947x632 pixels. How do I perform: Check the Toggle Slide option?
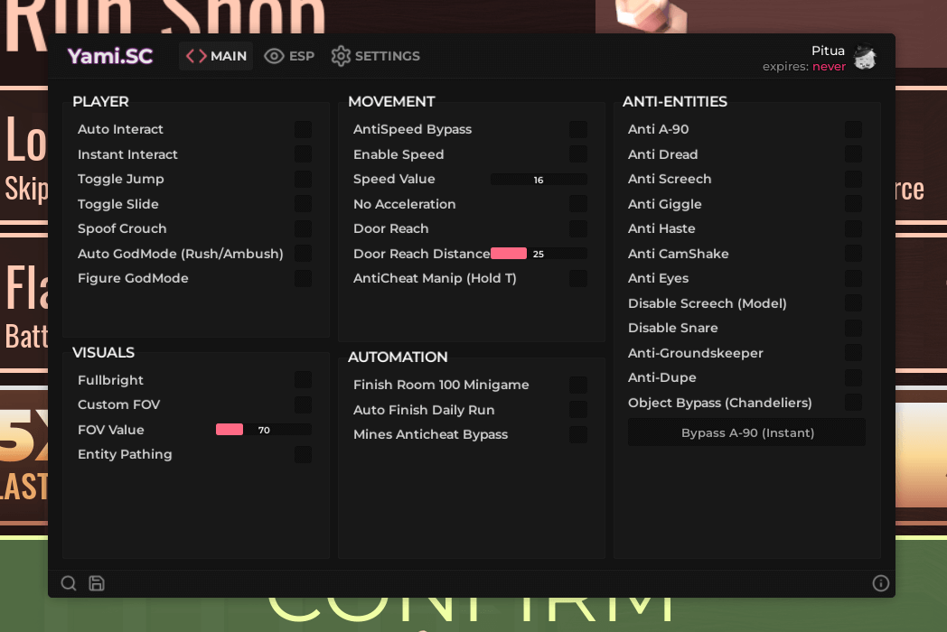[304, 204]
